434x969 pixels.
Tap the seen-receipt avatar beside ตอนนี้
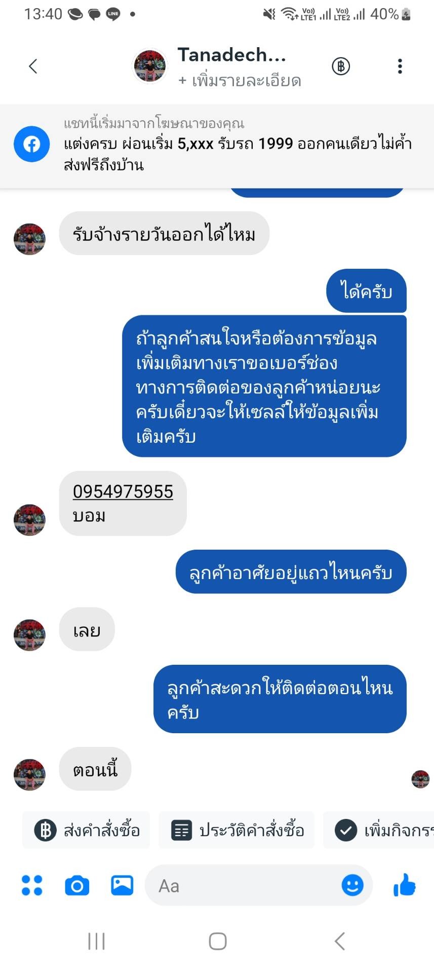point(420,779)
